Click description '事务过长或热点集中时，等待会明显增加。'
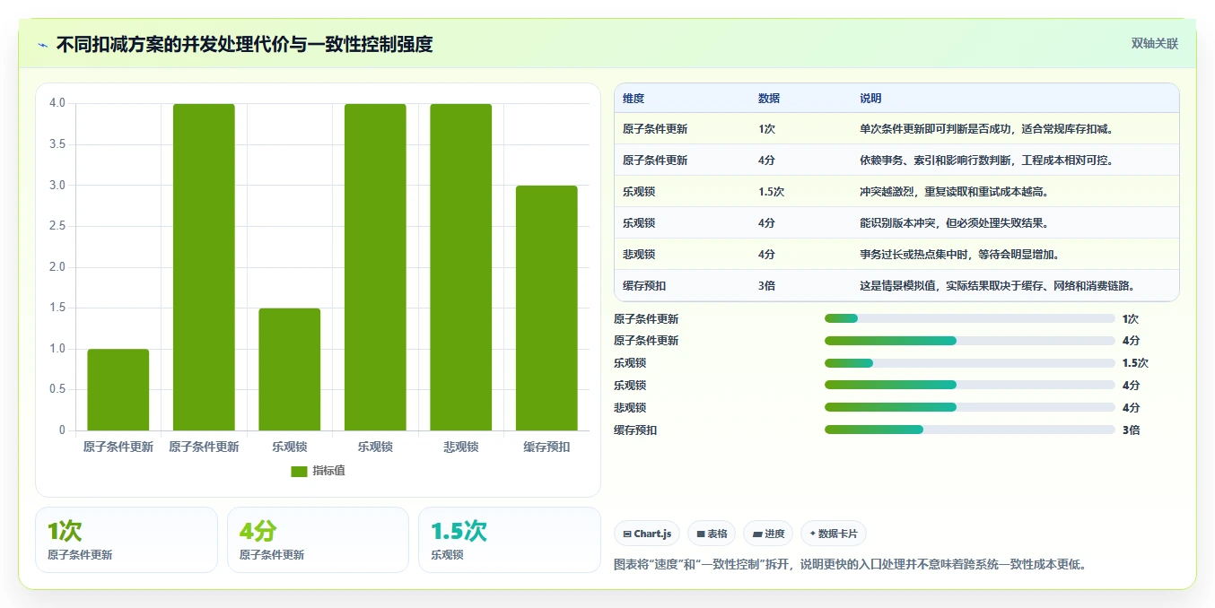This screenshot has height=608, width=1215. pos(959,255)
